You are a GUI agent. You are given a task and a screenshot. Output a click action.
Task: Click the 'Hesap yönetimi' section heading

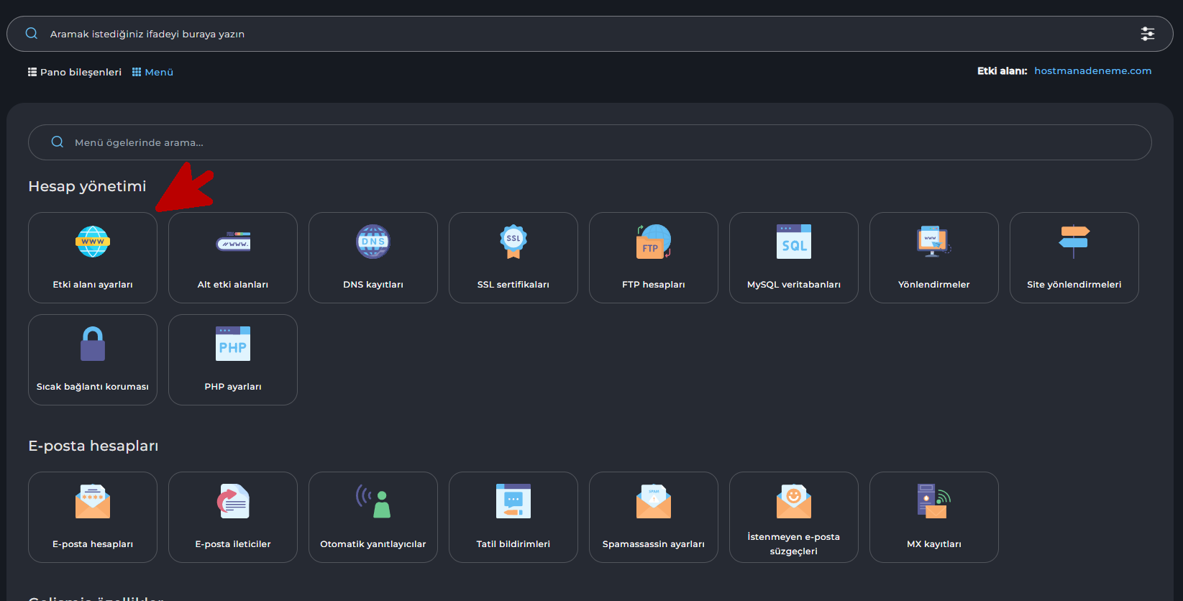(x=87, y=186)
